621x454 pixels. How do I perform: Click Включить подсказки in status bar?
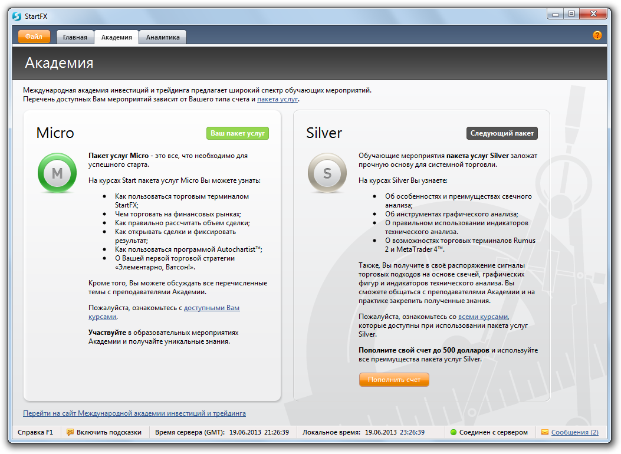[x=109, y=432]
